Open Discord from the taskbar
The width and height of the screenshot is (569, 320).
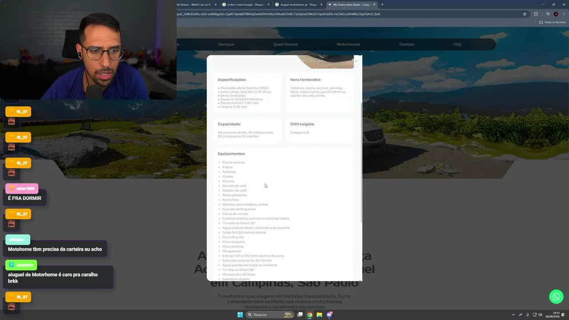click(x=329, y=315)
